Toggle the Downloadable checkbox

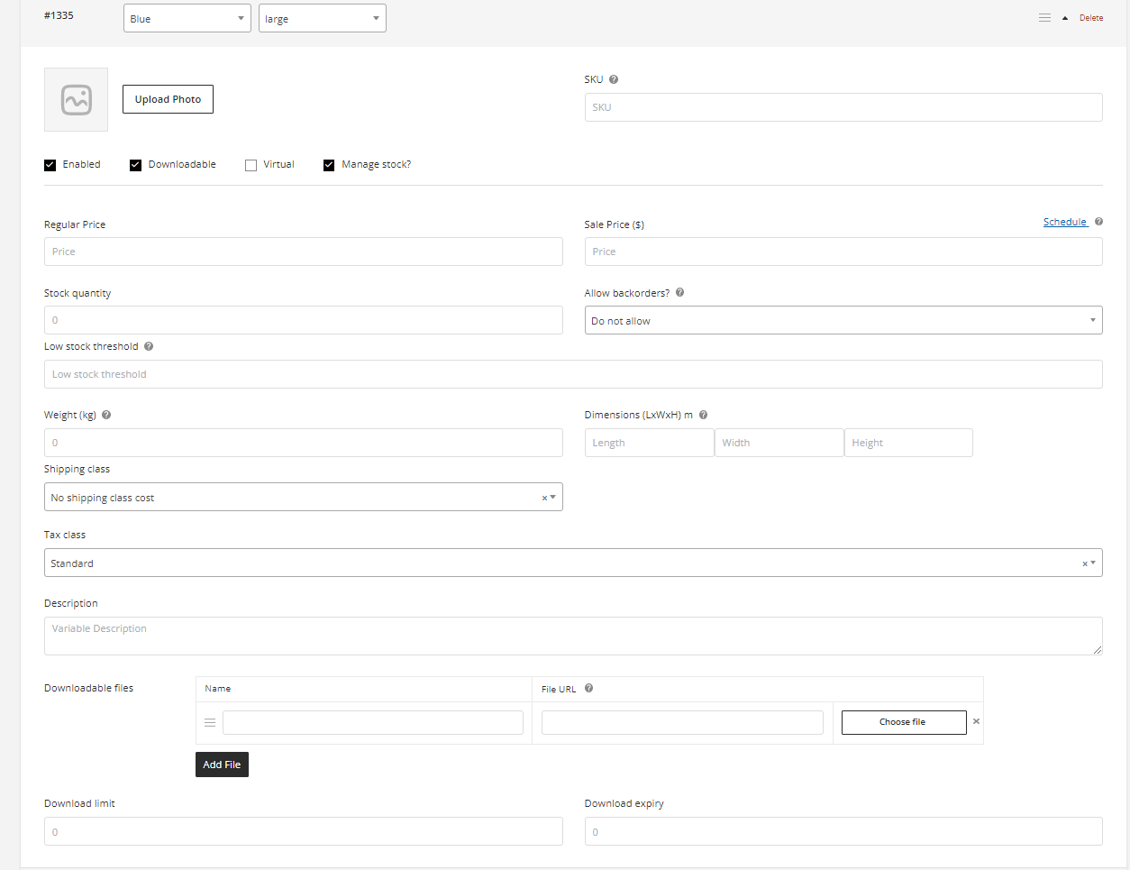coord(136,165)
